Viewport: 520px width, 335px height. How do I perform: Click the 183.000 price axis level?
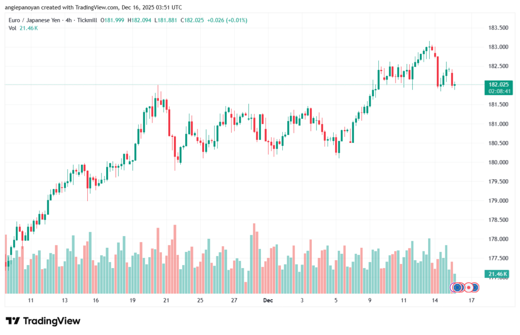(497, 47)
